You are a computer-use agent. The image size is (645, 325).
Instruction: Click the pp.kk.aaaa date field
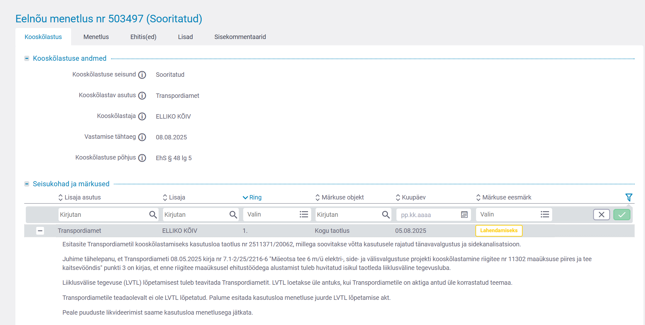(434, 215)
